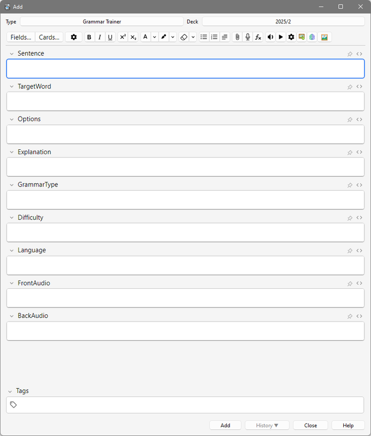This screenshot has height=436, width=371.
Task: Toggle sticky pin for TargetWord field
Action: coord(350,87)
